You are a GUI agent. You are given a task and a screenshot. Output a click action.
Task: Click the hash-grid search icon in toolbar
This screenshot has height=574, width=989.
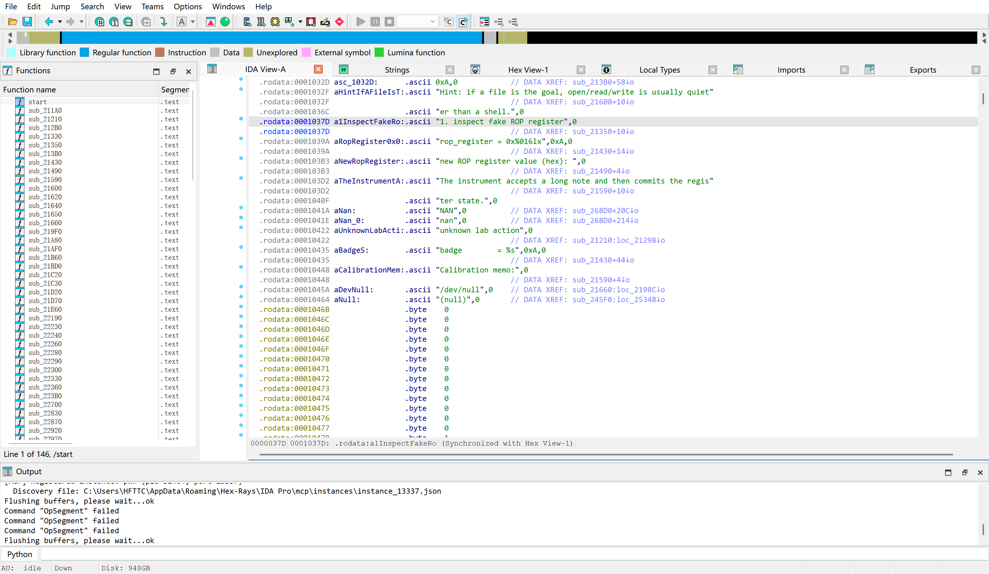(x=100, y=22)
